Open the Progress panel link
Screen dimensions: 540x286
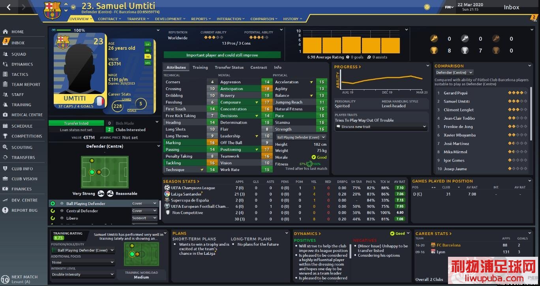pos(347,67)
